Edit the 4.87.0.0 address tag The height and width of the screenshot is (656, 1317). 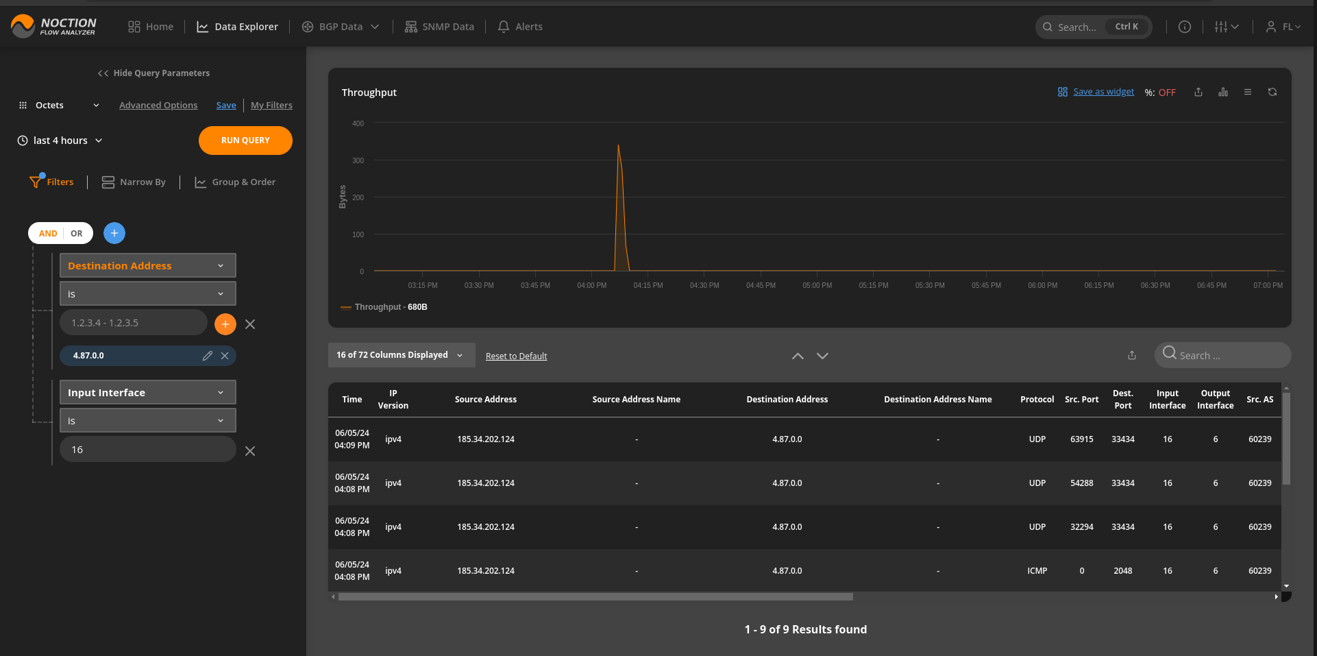pyautogui.click(x=208, y=356)
